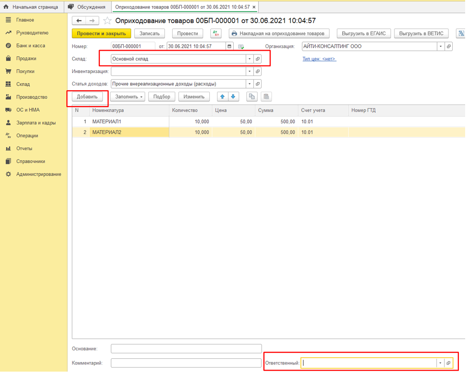Open the calendar picker next to date
468x374 pixels.
(x=229, y=46)
